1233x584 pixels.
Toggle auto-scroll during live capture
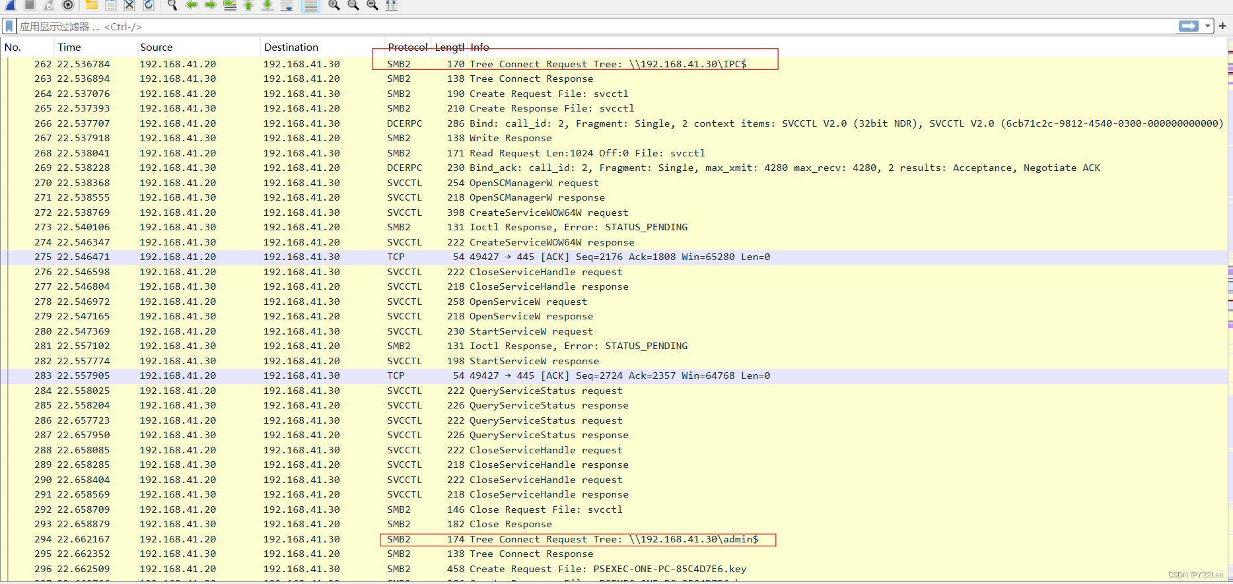(287, 5)
